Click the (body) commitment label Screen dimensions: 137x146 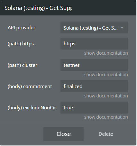[30, 87]
